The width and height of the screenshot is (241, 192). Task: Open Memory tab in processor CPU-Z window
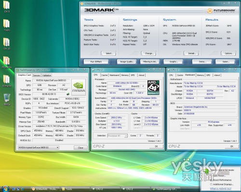pyautogui.click(x=125, y=75)
